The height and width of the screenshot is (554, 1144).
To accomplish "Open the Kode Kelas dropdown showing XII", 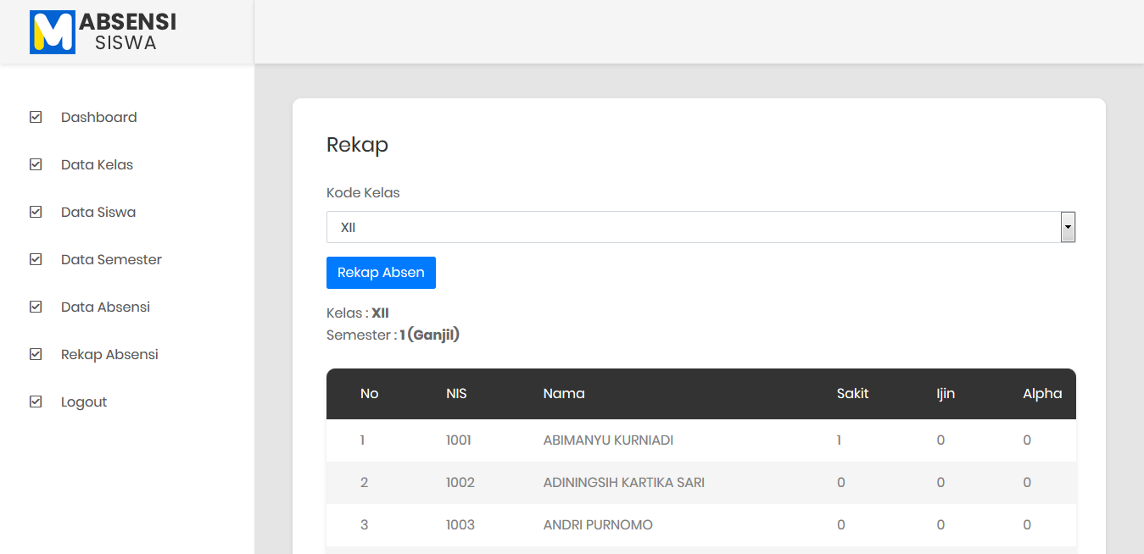I will pos(700,227).
